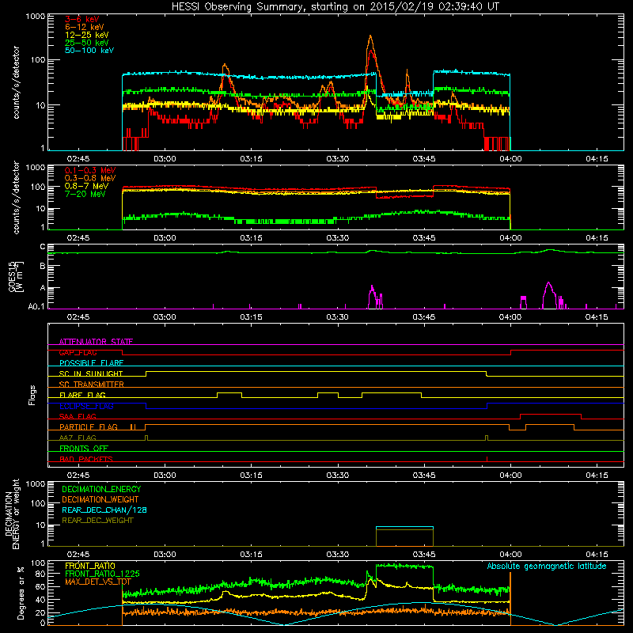
Task: Click the 03:15 tick label in the top plot
Action: 251,159
